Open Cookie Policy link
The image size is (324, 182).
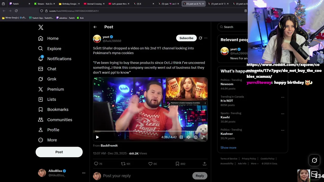[267, 159]
